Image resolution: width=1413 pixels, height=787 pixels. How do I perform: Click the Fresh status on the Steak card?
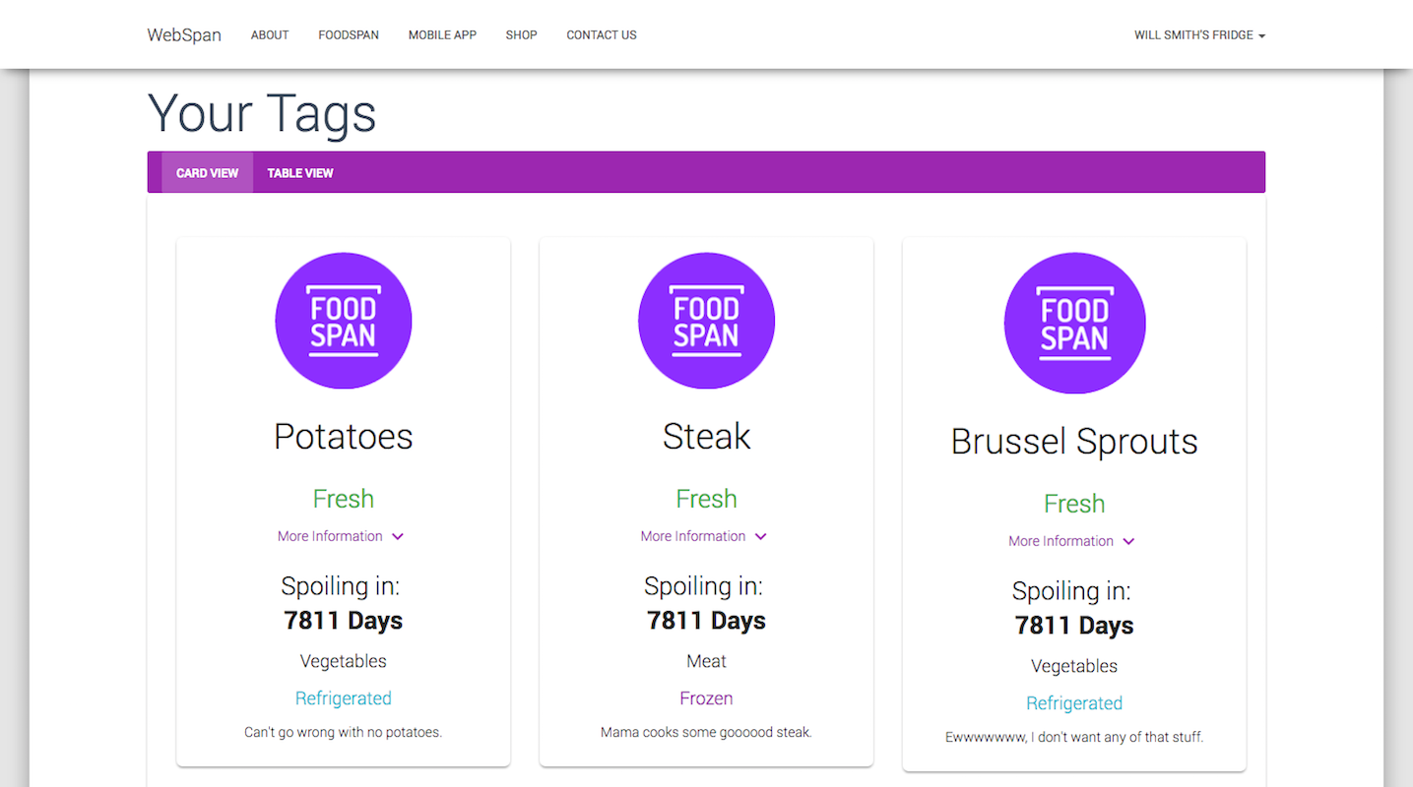(706, 498)
